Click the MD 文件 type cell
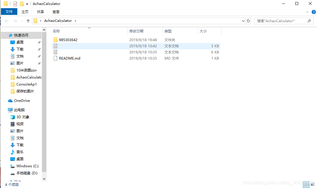This screenshot has height=188, width=317. tap(172, 58)
